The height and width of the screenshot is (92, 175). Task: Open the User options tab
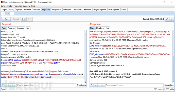(x=114, y=10)
